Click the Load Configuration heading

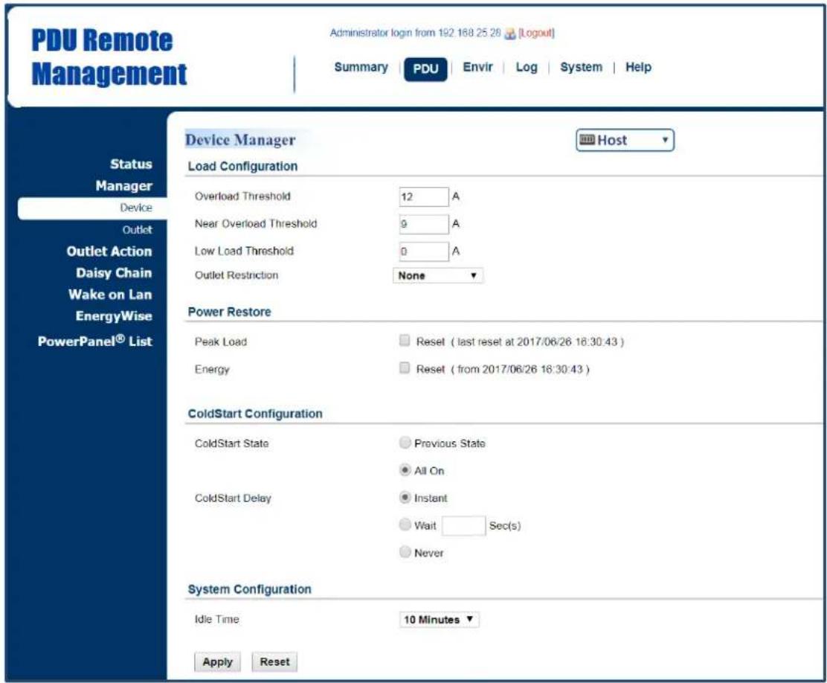click(242, 166)
